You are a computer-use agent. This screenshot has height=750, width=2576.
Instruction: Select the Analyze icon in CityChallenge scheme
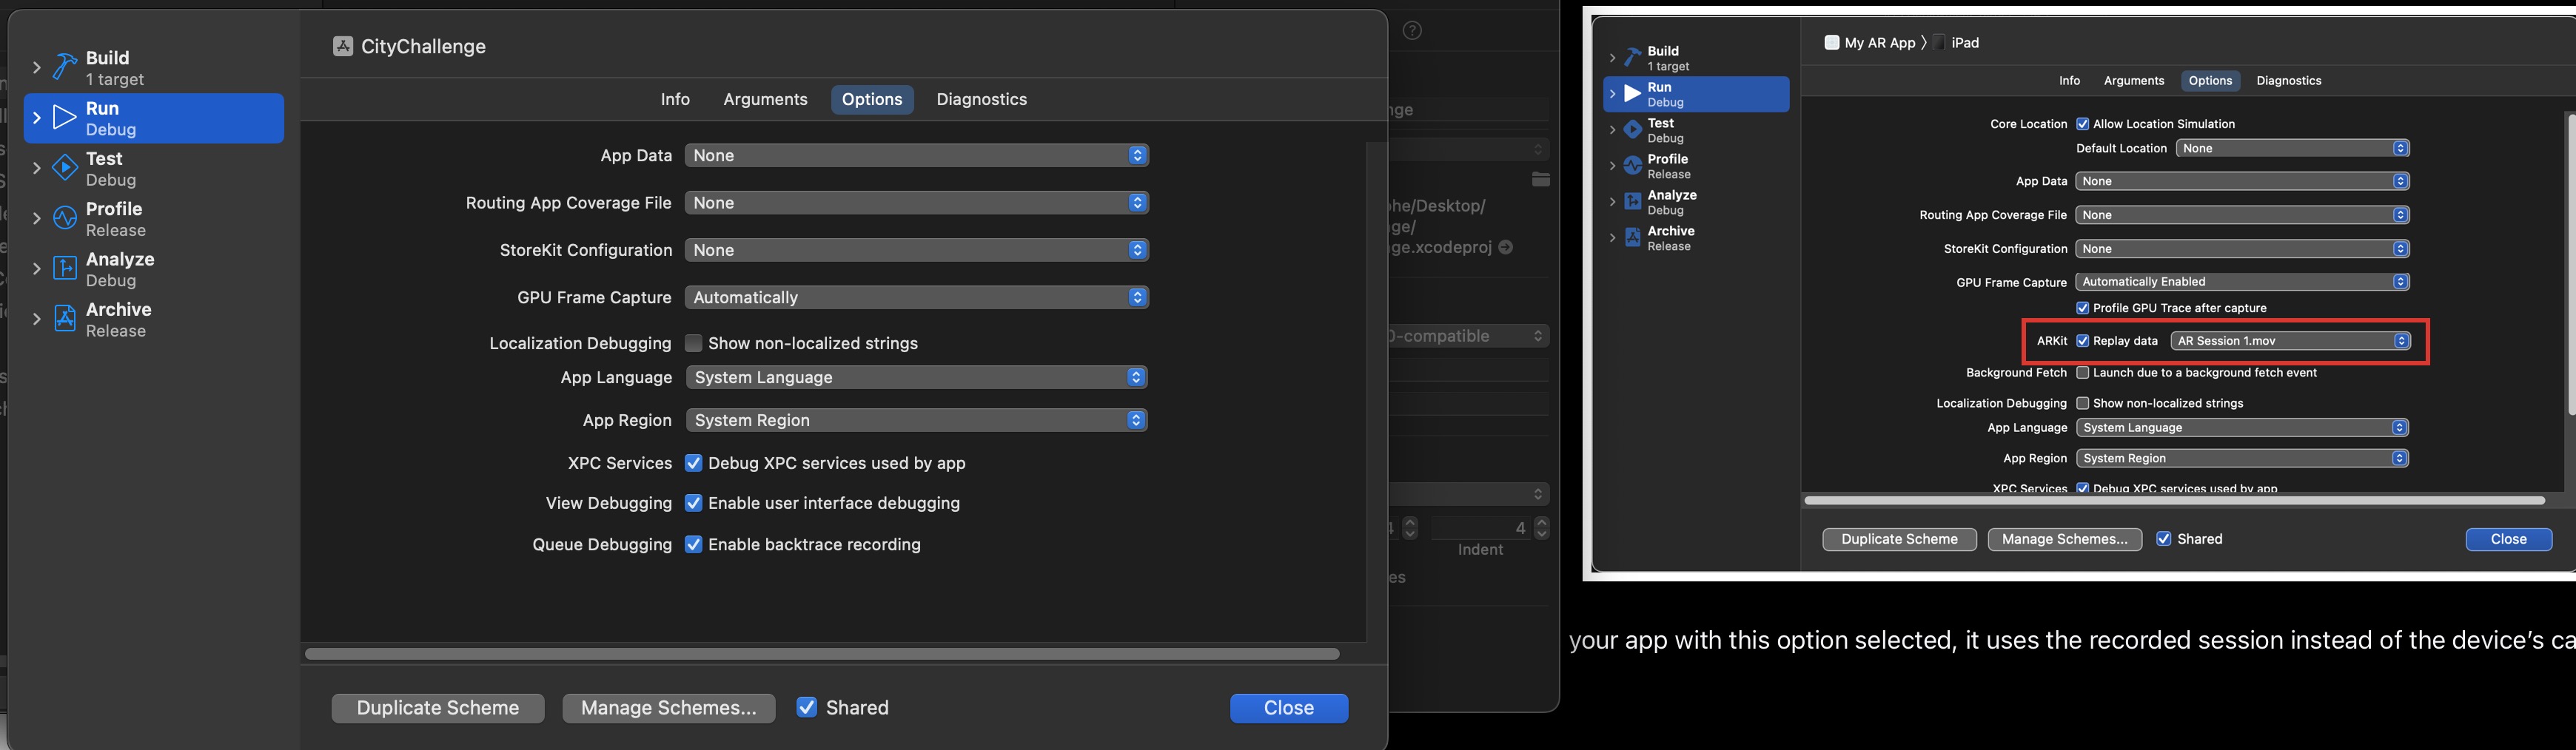click(x=65, y=270)
